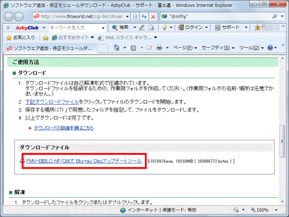Screen dimensions: 289x217
Task: Click the Print icon in command bar
Action: pyautogui.click(x=159, y=48)
